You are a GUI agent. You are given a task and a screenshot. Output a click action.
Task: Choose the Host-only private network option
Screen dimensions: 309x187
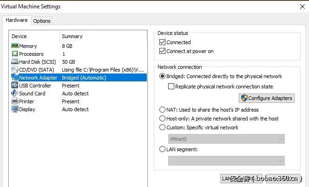pos(162,119)
